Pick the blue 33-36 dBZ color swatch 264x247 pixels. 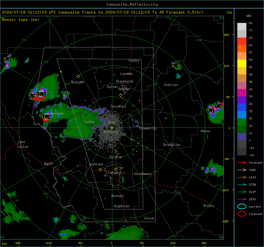(242, 107)
